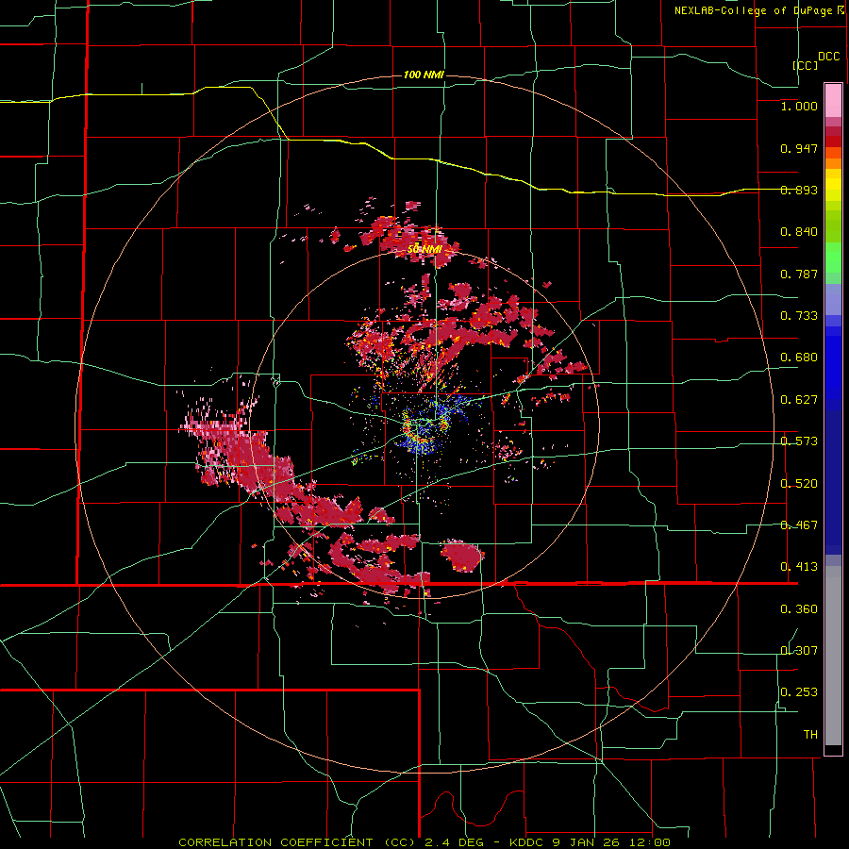Click the gray segment of the color bar

coord(833,656)
